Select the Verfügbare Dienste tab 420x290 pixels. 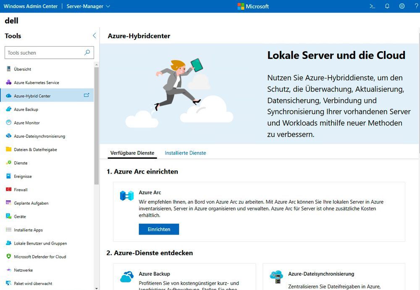click(132, 153)
